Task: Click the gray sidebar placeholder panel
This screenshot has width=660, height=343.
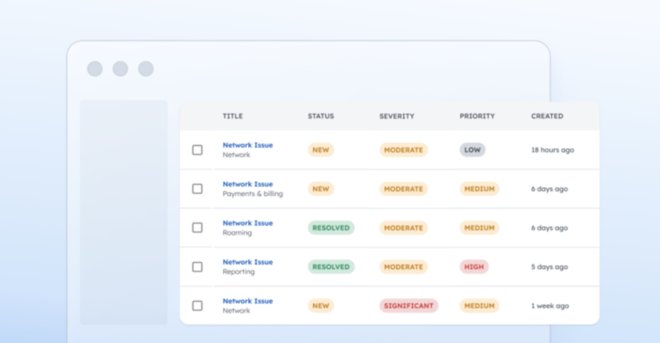Action: [x=124, y=213]
